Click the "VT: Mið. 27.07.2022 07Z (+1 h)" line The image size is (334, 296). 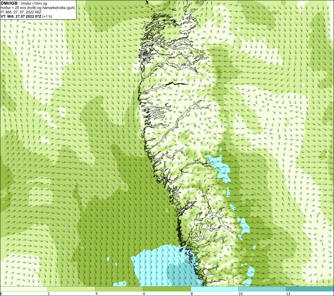coord(26,16)
